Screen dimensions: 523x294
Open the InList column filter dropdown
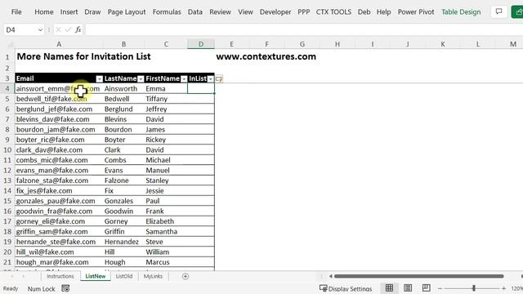point(211,78)
